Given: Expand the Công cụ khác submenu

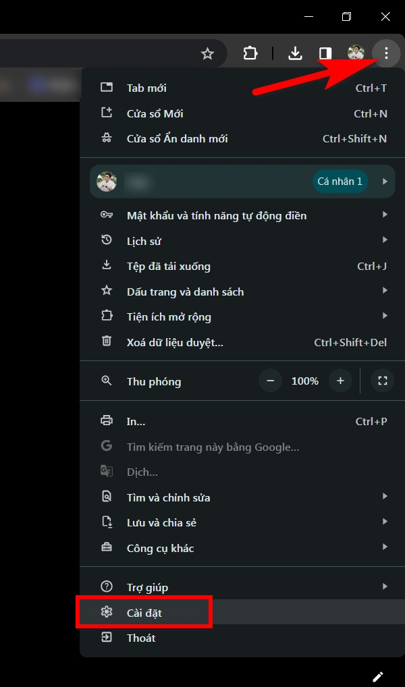Looking at the screenshot, I should click(x=385, y=547).
